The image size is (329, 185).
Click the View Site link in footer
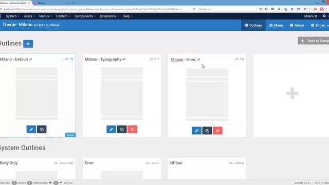pos(5,183)
